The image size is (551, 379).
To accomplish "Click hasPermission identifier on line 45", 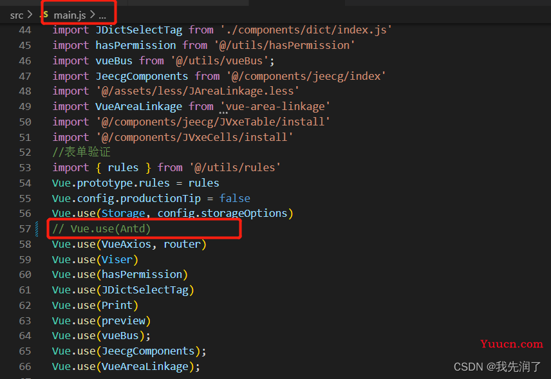I will [x=136, y=46].
